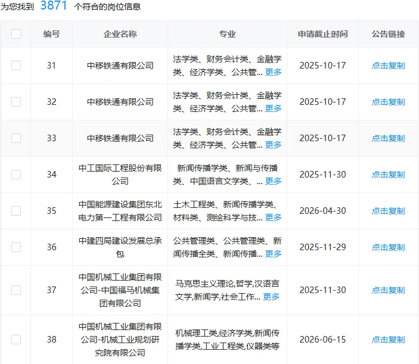Check the box for row 38

pyautogui.click(x=16, y=340)
